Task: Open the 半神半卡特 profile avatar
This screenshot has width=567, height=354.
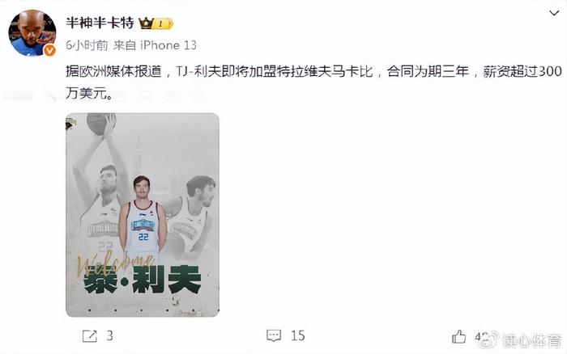Action: coord(32,33)
